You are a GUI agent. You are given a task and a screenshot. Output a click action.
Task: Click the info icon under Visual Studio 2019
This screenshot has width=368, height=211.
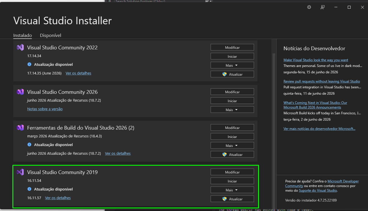pyautogui.click(x=29, y=189)
